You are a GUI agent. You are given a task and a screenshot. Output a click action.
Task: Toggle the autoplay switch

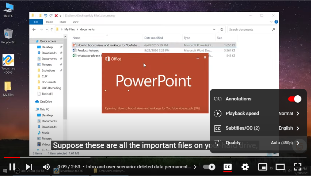click(x=209, y=167)
